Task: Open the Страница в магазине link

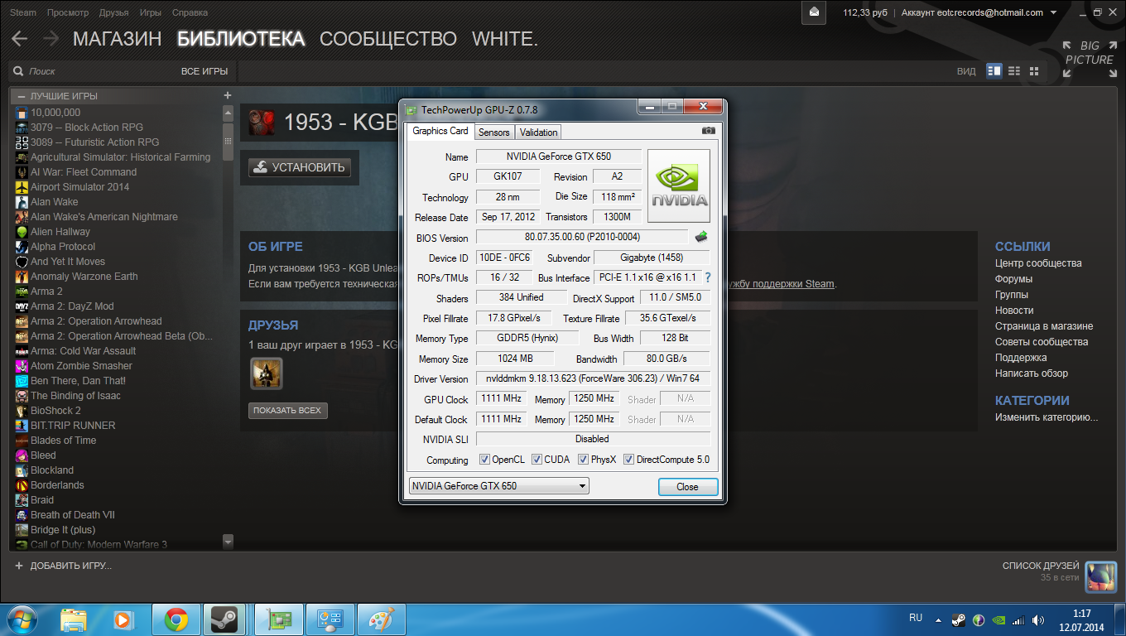Action: pos(1044,326)
